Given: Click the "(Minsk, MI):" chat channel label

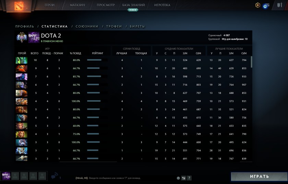Looking at the screenshot, I should (82, 178).
